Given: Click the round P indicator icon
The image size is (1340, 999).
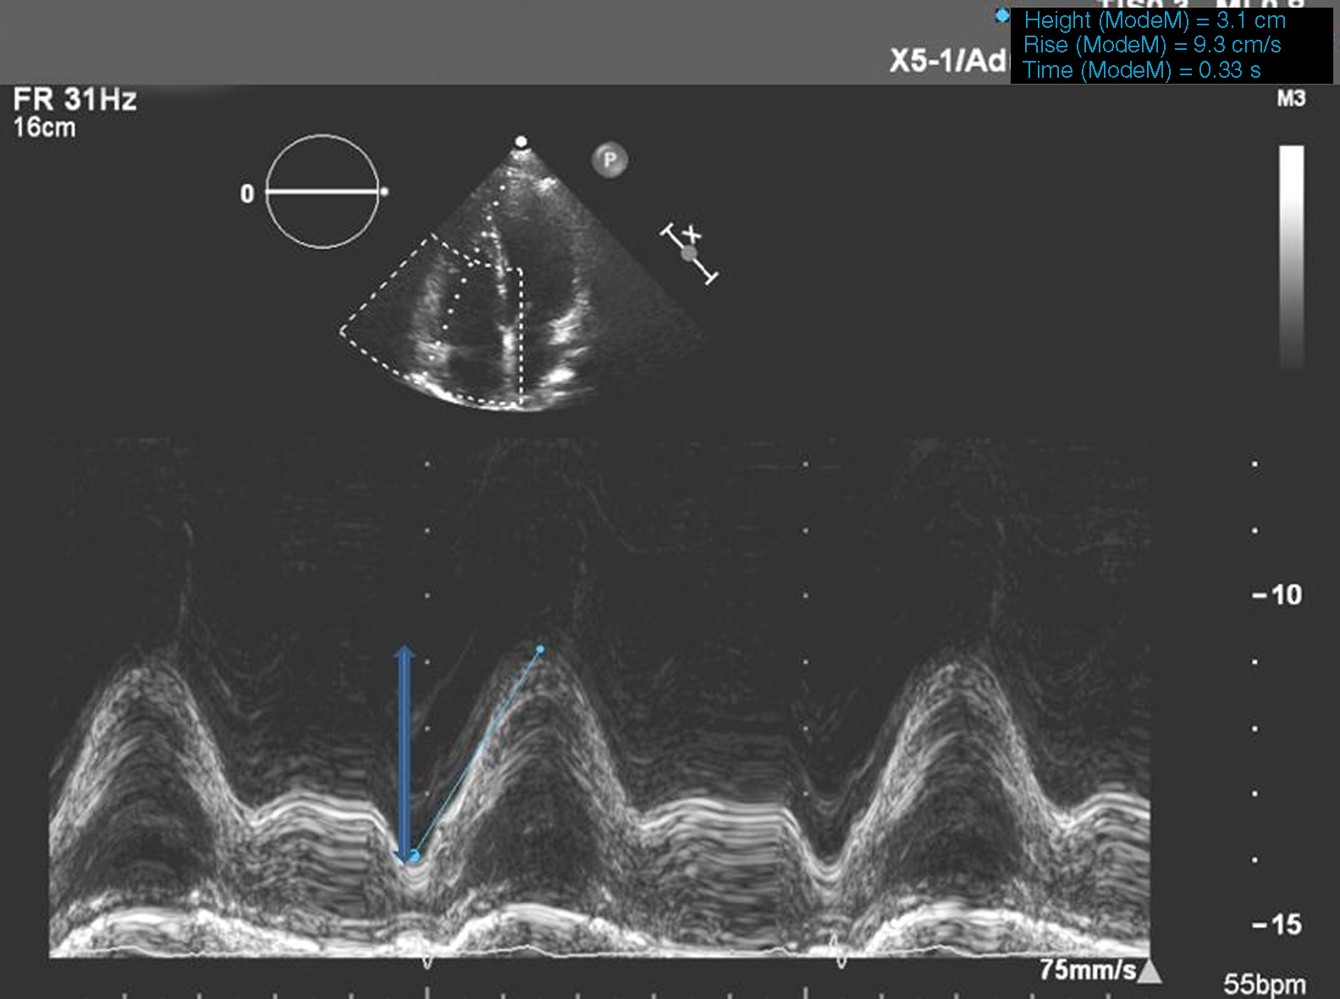Looking at the screenshot, I should pos(609,160).
